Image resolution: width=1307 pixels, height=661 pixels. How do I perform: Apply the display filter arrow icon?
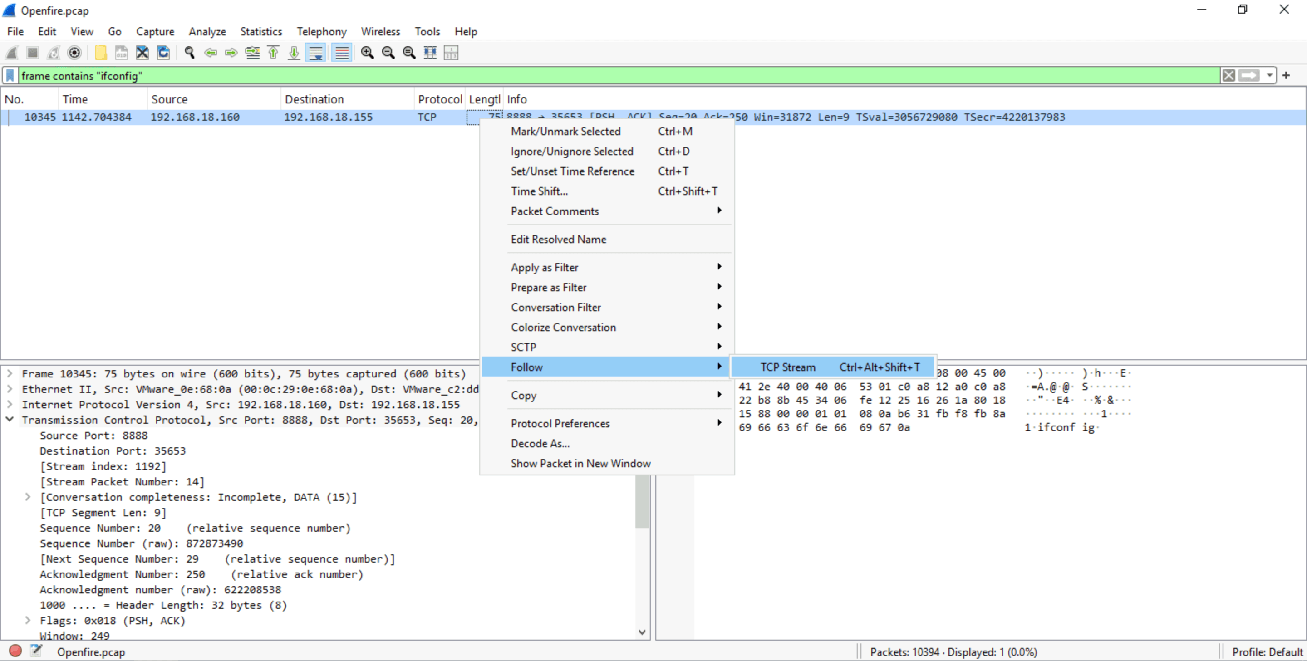coord(1248,76)
